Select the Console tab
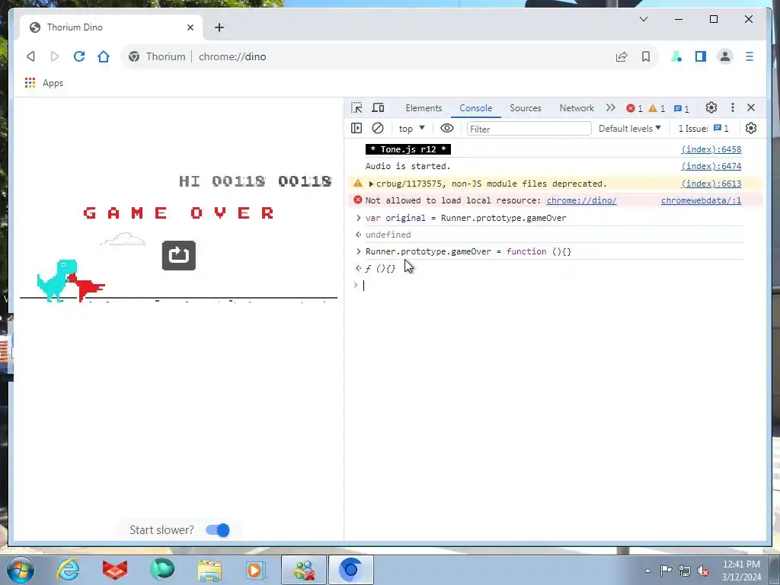The width and height of the screenshot is (780, 585). tap(475, 108)
